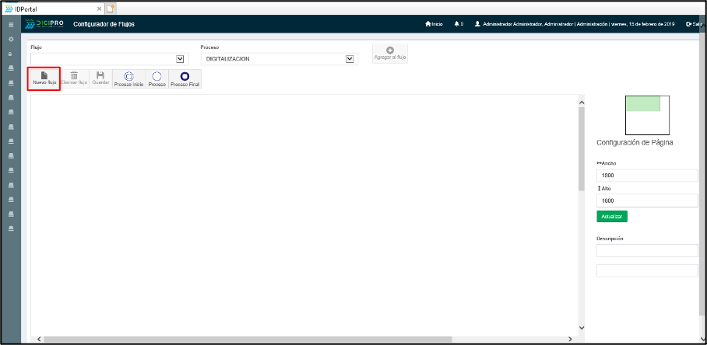Open the Proceso dropdown showing DIGITALIZACION

(350, 58)
